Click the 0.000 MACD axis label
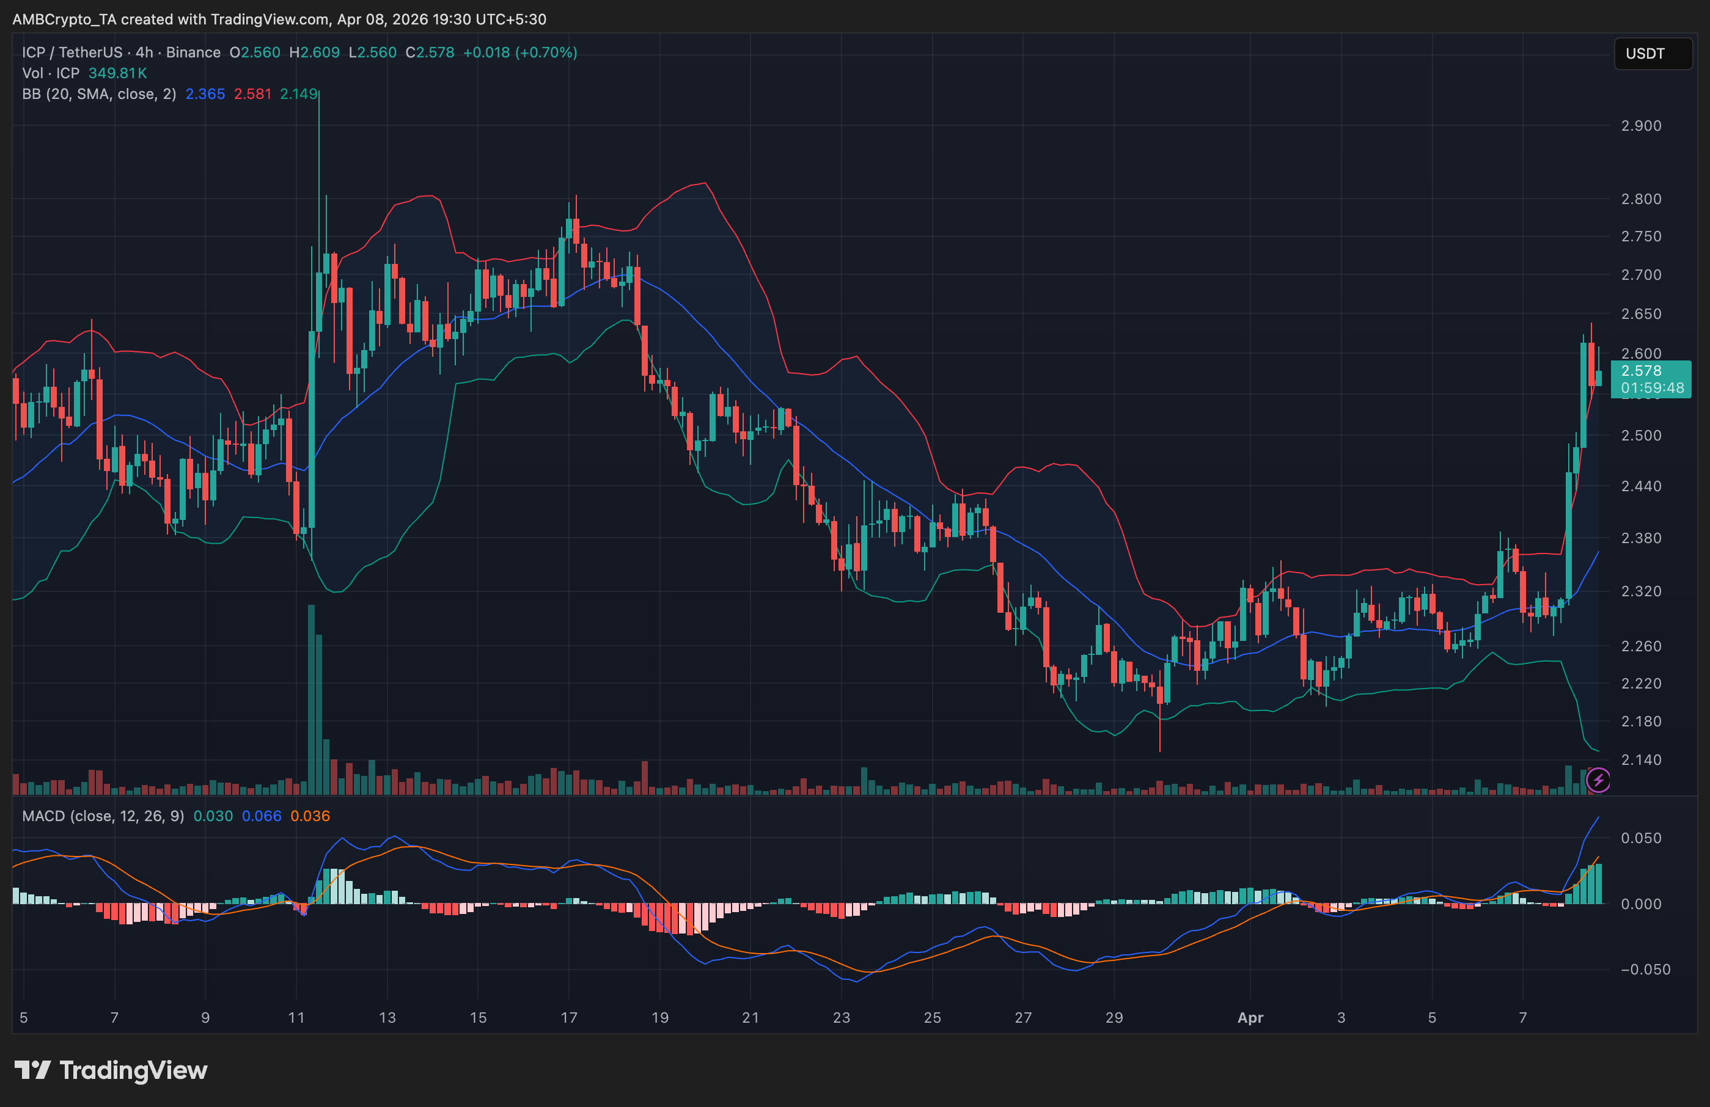 coord(1641,904)
